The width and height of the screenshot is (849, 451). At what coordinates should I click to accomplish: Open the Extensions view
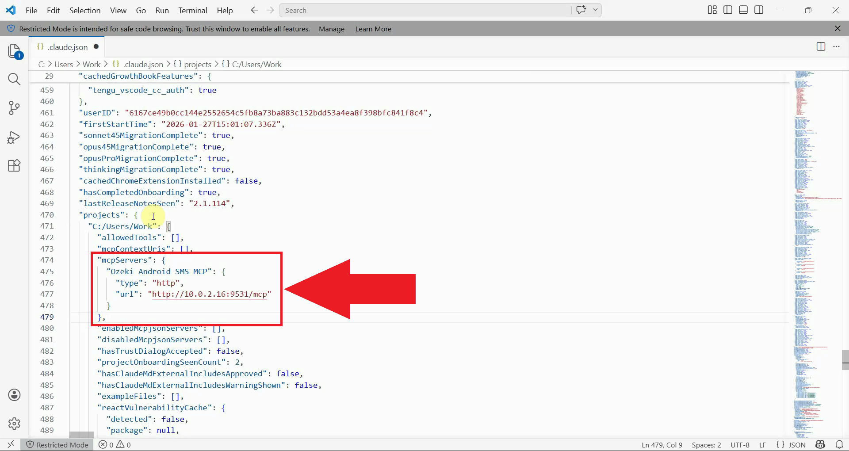(14, 166)
